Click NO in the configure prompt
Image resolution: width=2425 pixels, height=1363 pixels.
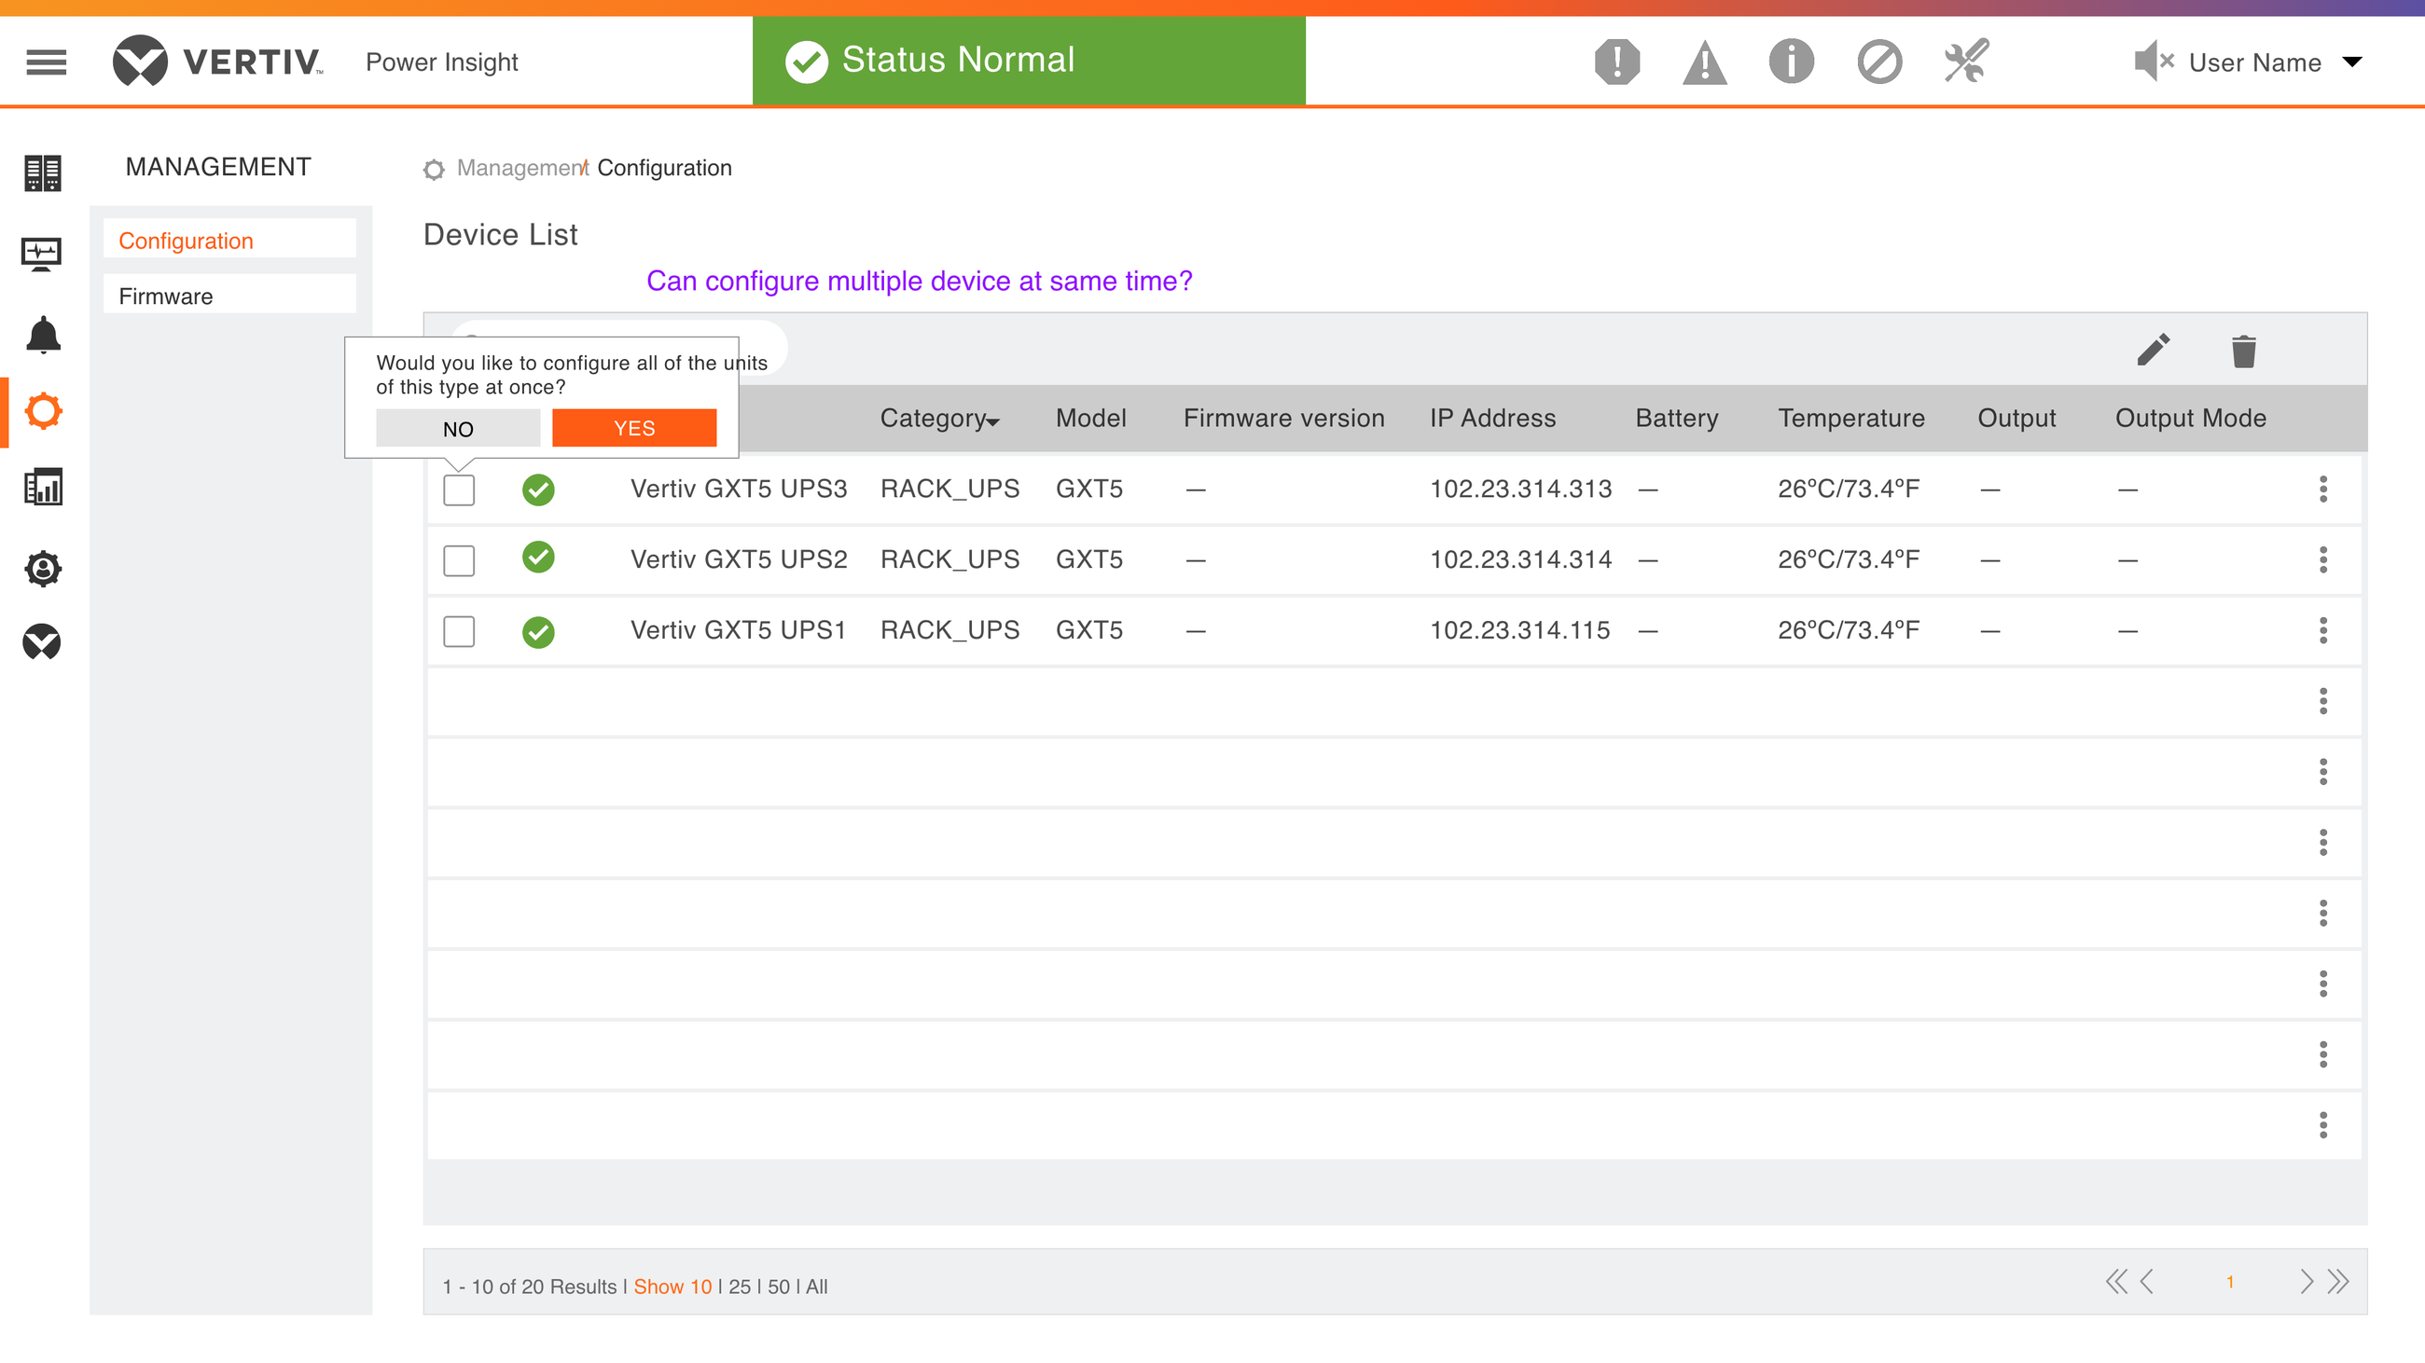pyautogui.click(x=459, y=429)
